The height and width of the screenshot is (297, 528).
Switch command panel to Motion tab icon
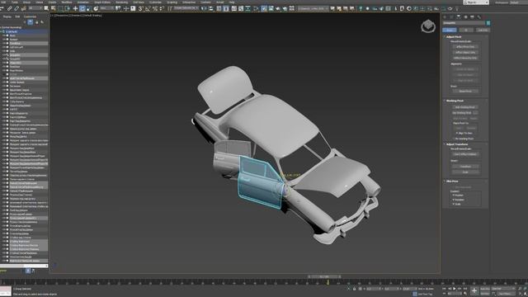pos(465,16)
